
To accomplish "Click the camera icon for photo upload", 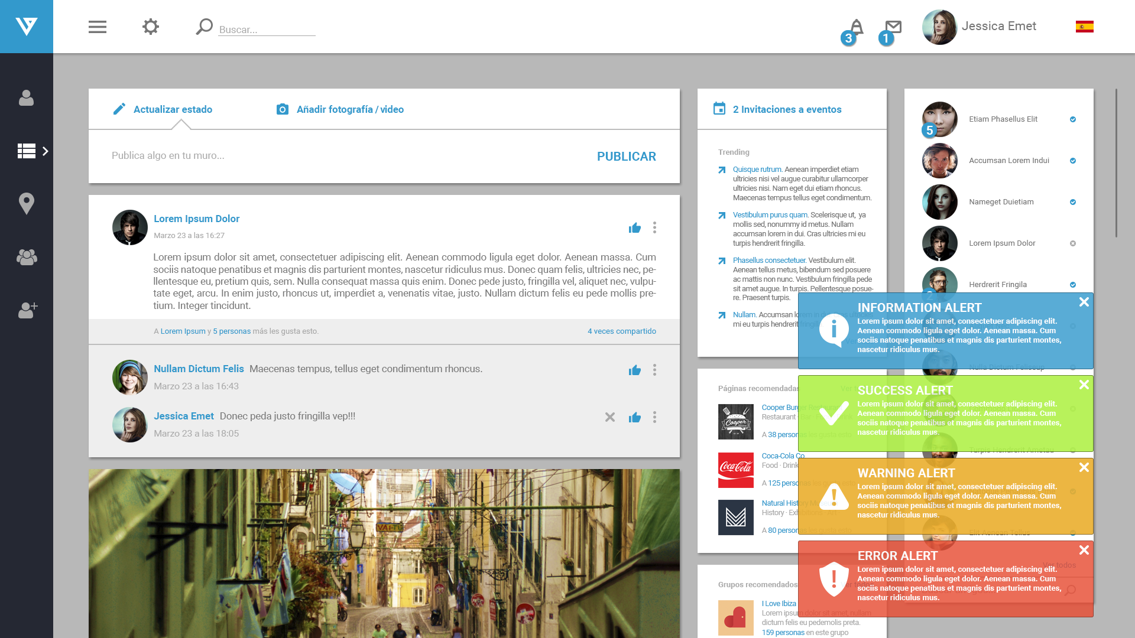I will pos(283,109).
